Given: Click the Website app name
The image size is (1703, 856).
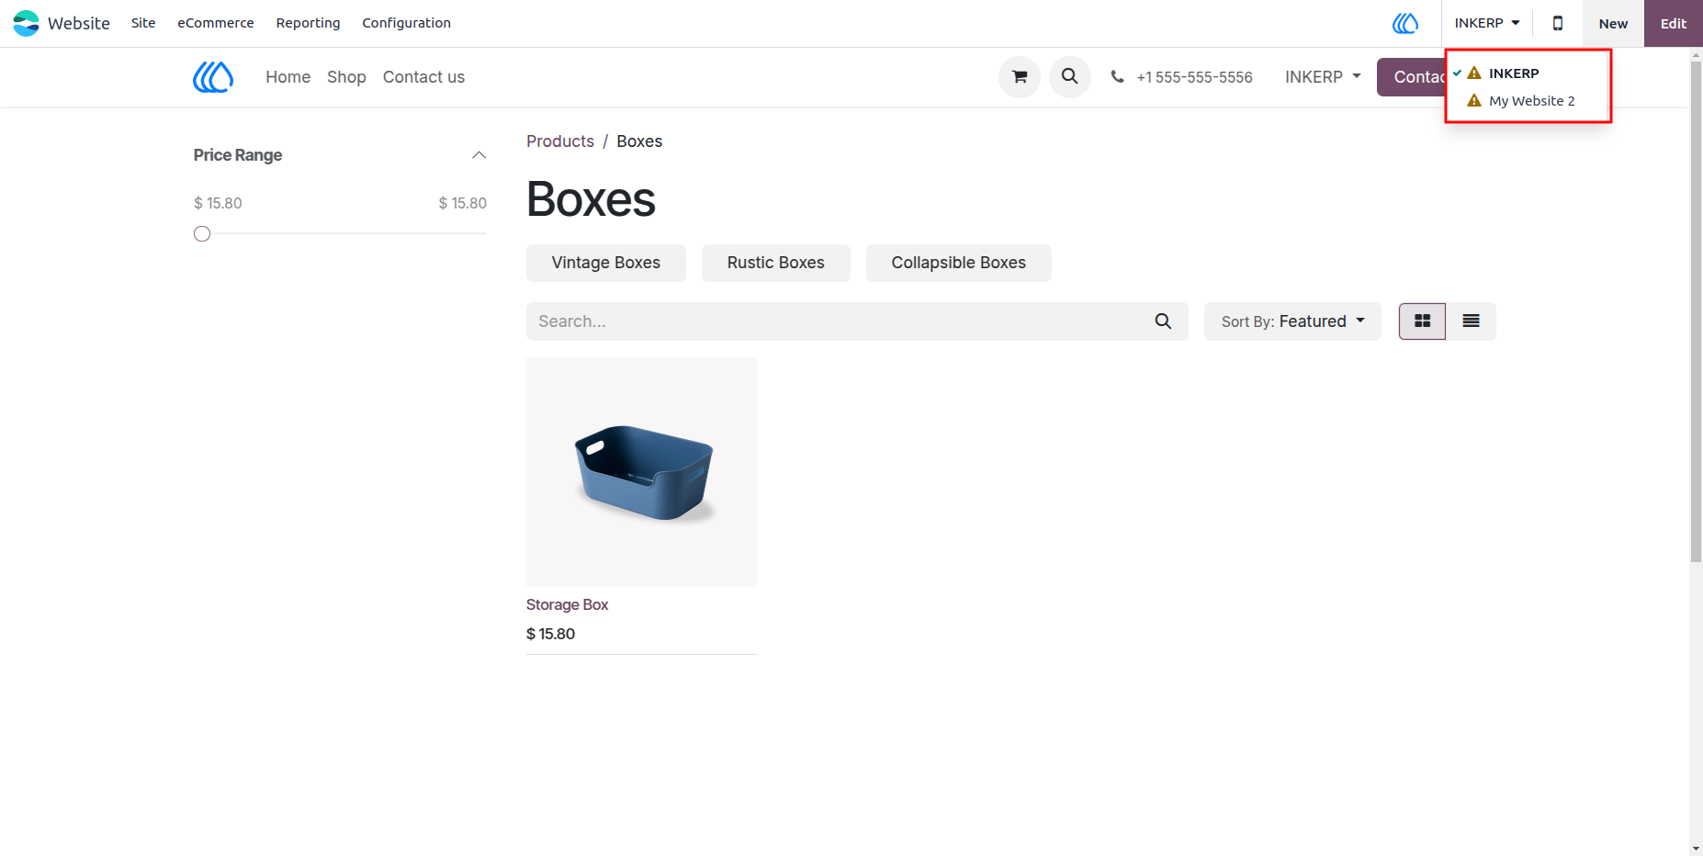Looking at the screenshot, I should pyautogui.click(x=79, y=23).
